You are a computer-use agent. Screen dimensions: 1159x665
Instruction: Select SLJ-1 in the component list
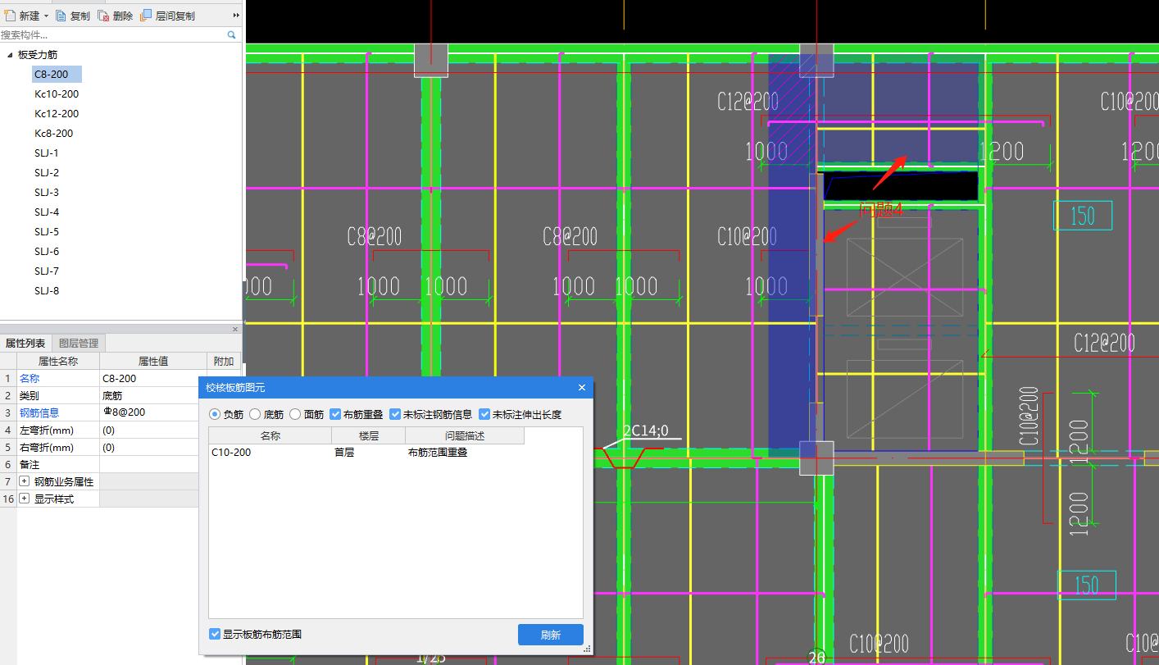47,153
